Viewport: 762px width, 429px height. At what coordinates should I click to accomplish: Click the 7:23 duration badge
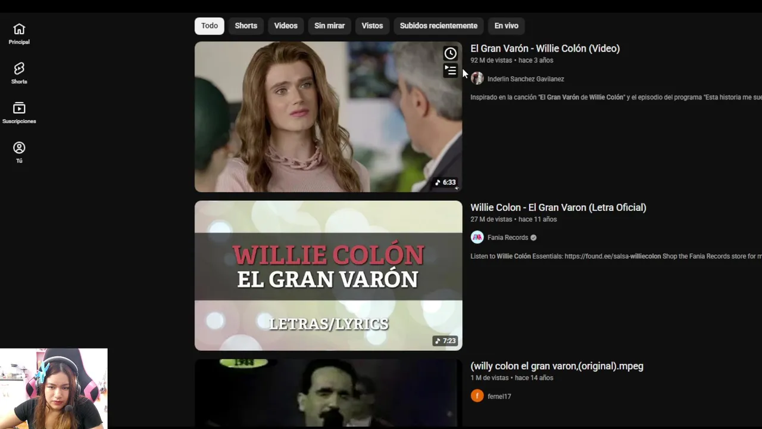point(445,341)
